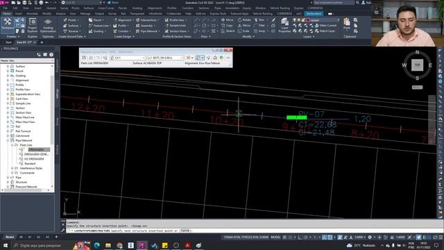Image resolution: width=444 pixels, height=250 pixels.
Task: Expand the Surface tree node
Action: [x=8, y=67]
